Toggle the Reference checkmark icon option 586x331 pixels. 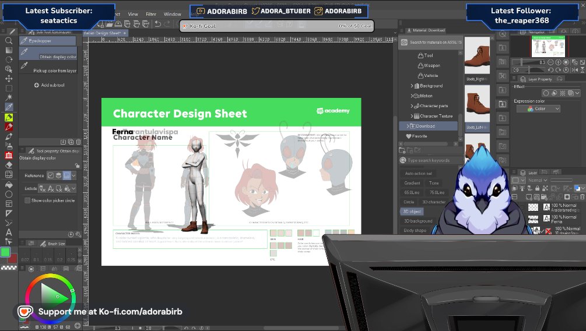pos(51,175)
